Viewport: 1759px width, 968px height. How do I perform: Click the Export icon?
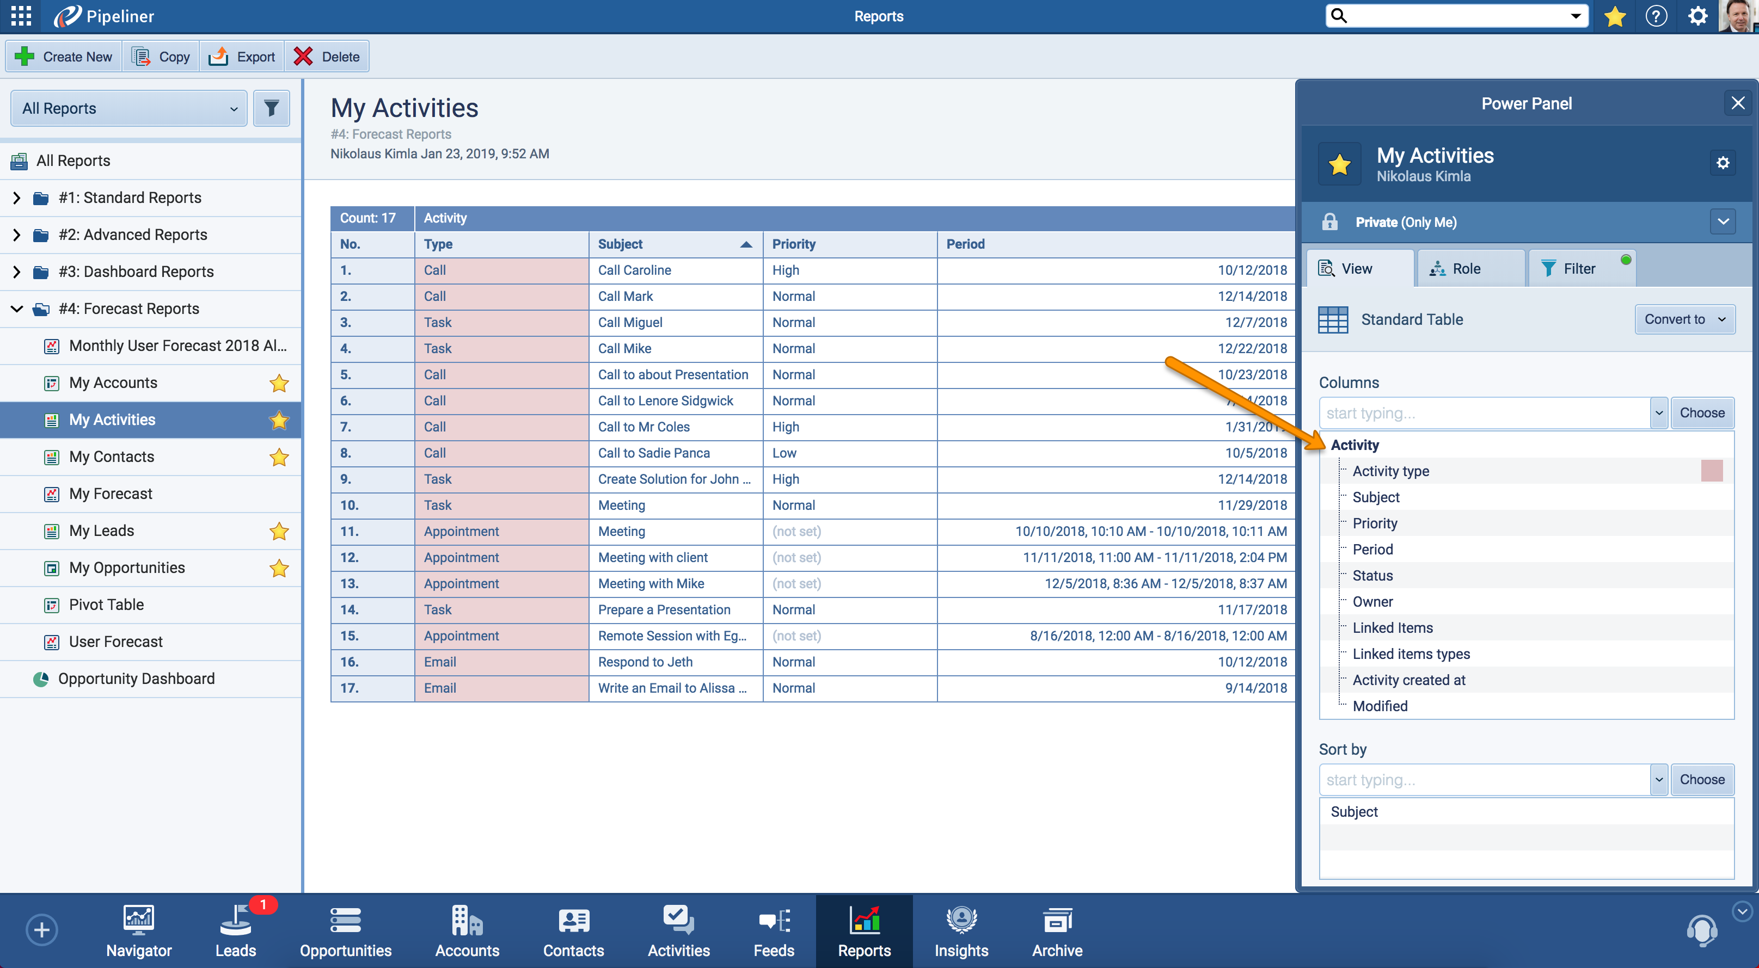click(x=219, y=56)
